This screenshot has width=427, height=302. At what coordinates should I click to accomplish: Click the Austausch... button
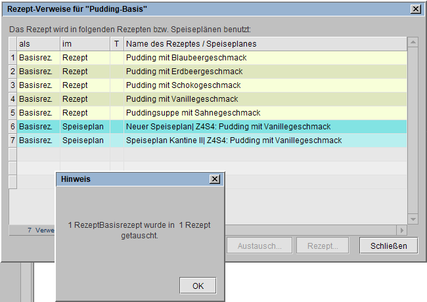tap(259, 246)
